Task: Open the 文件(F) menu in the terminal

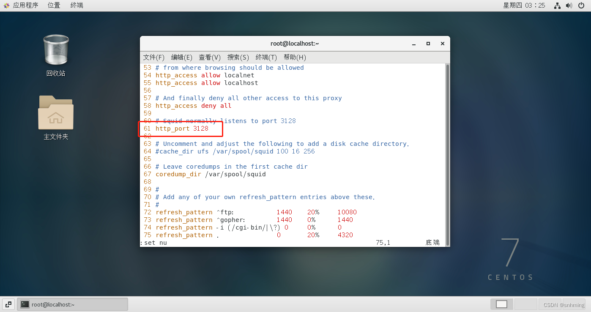Action: [x=153, y=57]
